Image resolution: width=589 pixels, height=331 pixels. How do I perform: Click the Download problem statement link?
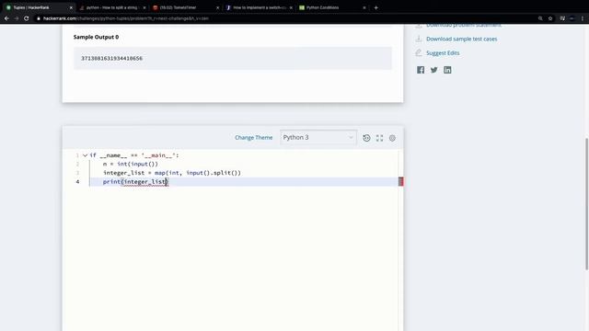coord(464,25)
